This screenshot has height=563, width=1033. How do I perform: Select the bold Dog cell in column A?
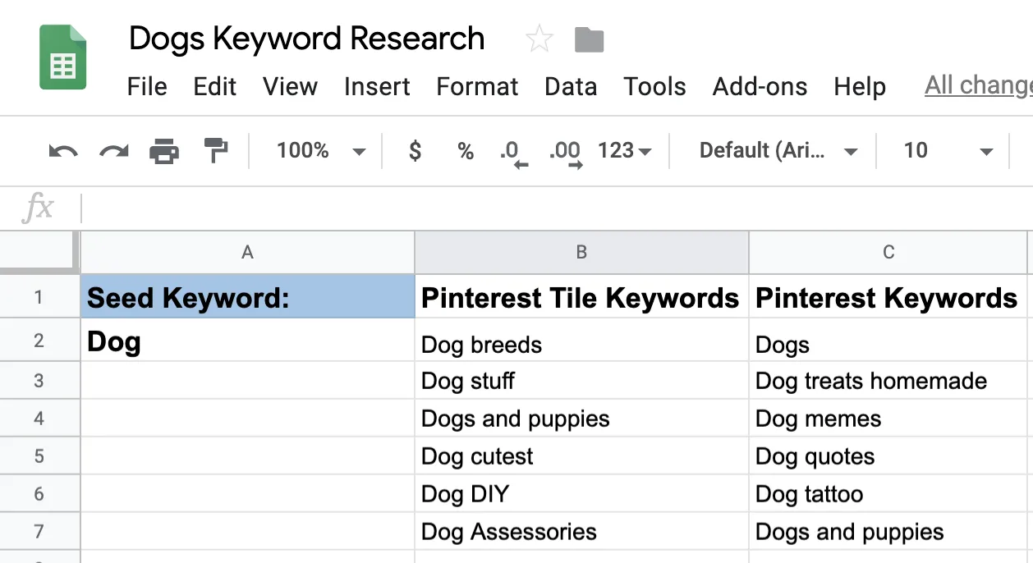(x=247, y=341)
